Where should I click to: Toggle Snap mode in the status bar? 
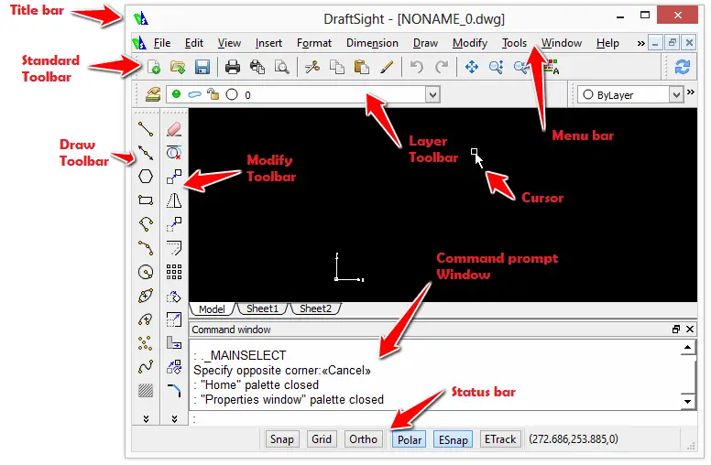(x=282, y=439)
